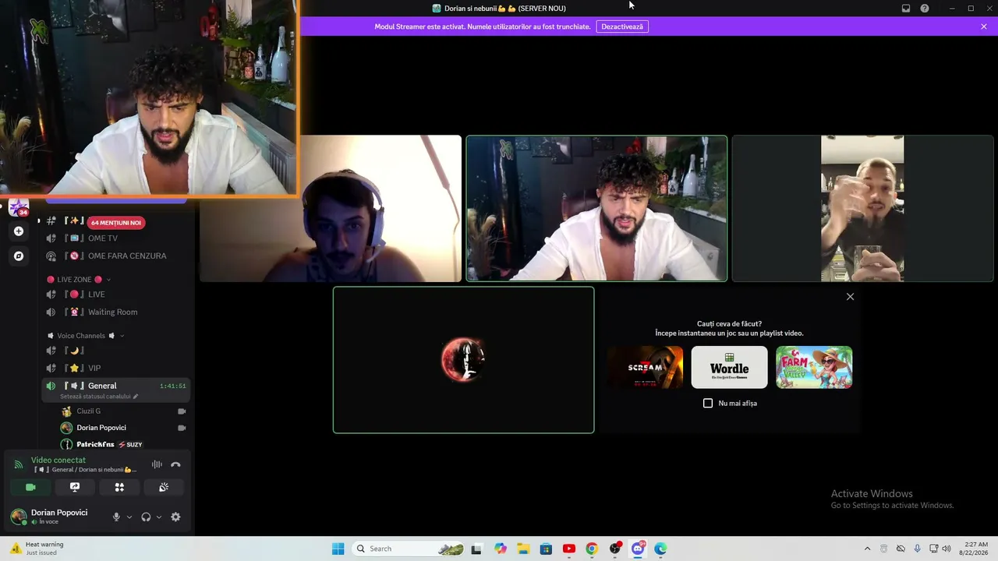This screenshot has width=998, height=561.
Task: Open the Video conectat connection details
Action: click(58, 460)
